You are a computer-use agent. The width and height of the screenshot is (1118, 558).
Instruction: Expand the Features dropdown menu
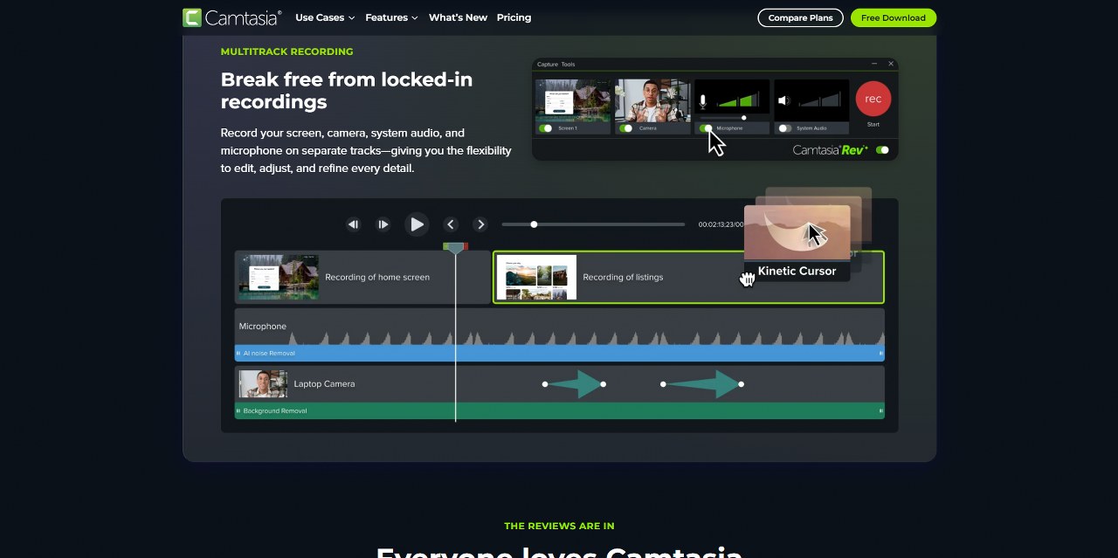coord(391,17)
